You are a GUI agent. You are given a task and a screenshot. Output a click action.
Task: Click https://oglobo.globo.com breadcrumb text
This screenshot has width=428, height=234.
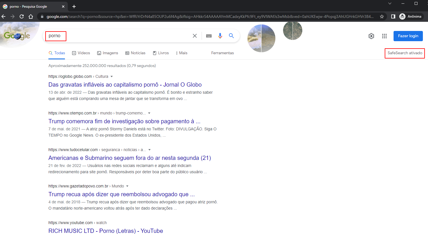coord(70,77)
